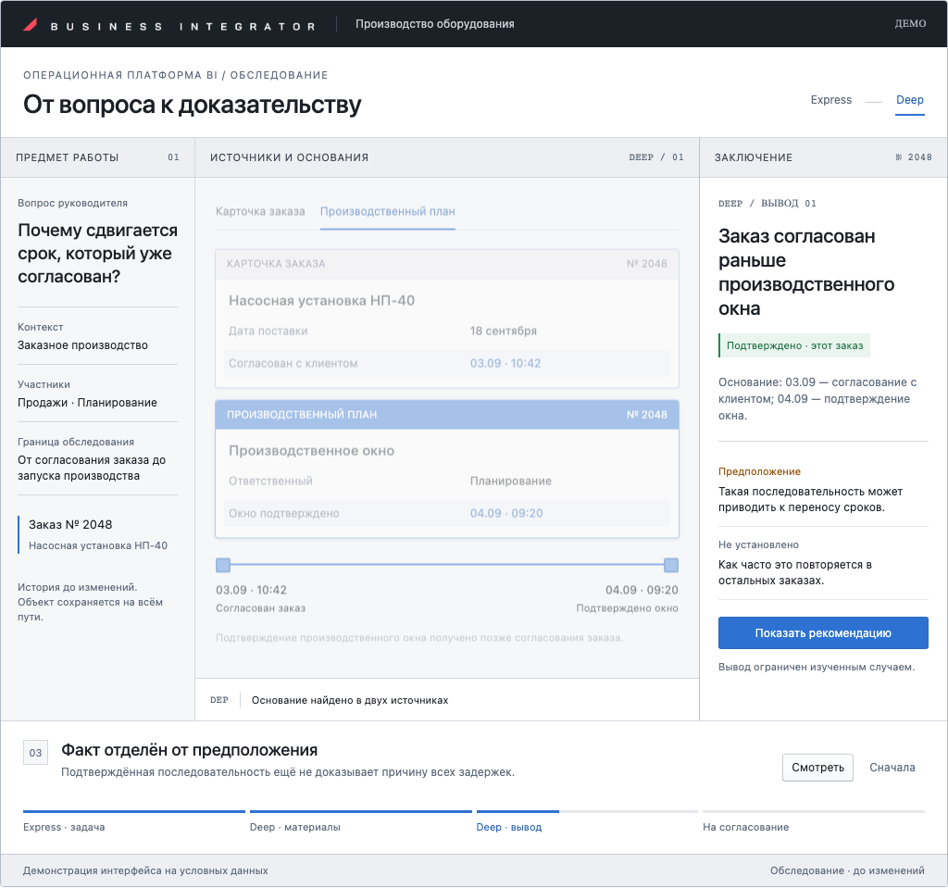Click the Основание найдено в двух источниках status
Image resolution: width=948 pixels, height=888 pixels.
pyautogui.click(x=350, y=700)
